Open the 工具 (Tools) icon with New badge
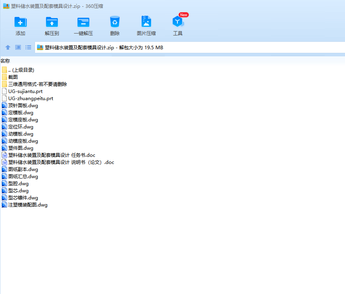Screen dimensions: 345x294 (178, 22)
